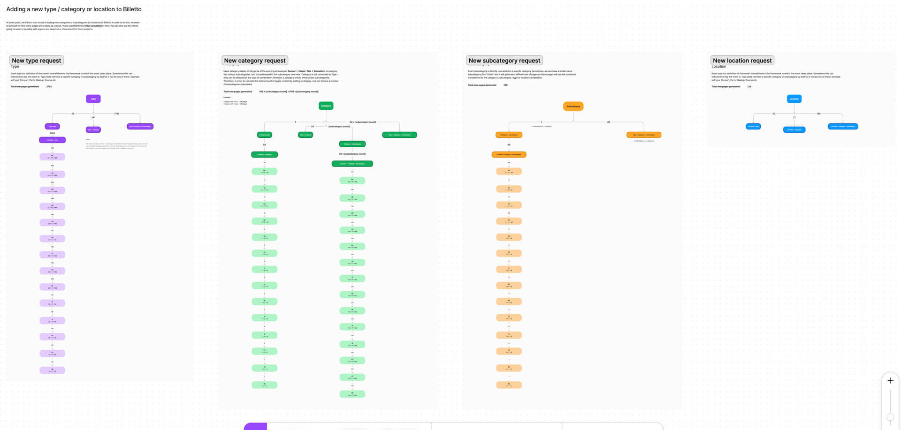Select the purple 'Type + category' node
Viewport: 901px width, 430px height.
click(x=93, y=130)
